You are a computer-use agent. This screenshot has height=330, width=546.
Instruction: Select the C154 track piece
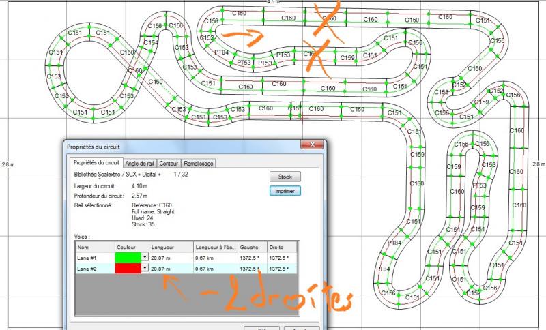point(151,42)
